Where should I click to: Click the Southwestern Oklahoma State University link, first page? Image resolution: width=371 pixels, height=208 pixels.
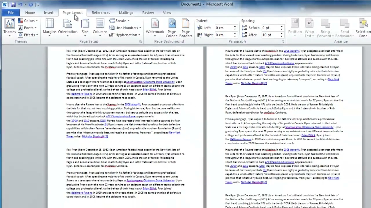tap(150, 82)
